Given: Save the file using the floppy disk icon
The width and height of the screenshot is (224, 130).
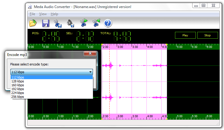Looking at the screenshot, I should [x=46, y=23].
